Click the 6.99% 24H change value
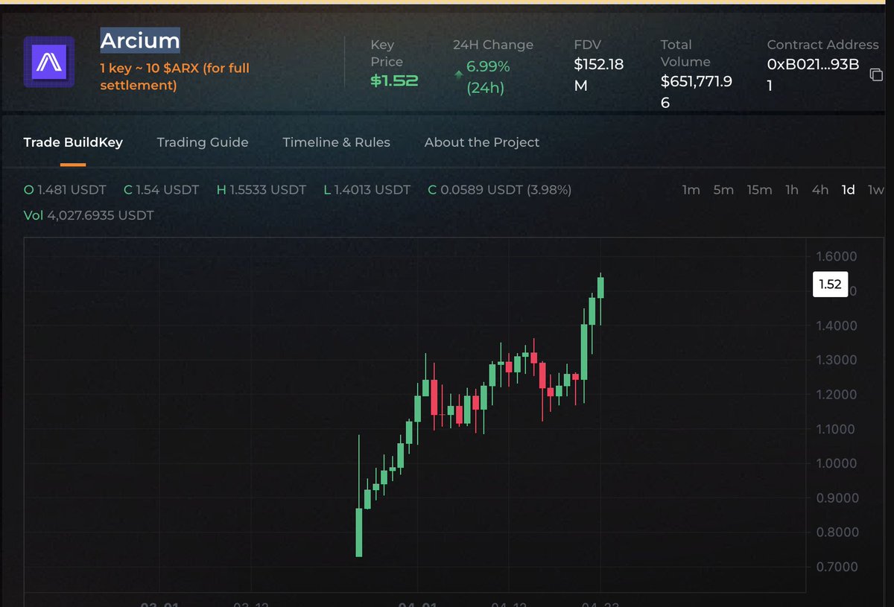 (488, 77)
